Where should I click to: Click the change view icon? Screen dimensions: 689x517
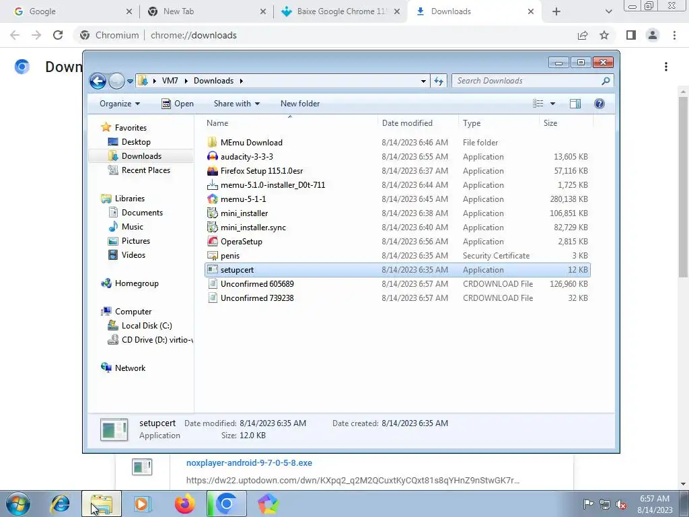click(538, 104)
